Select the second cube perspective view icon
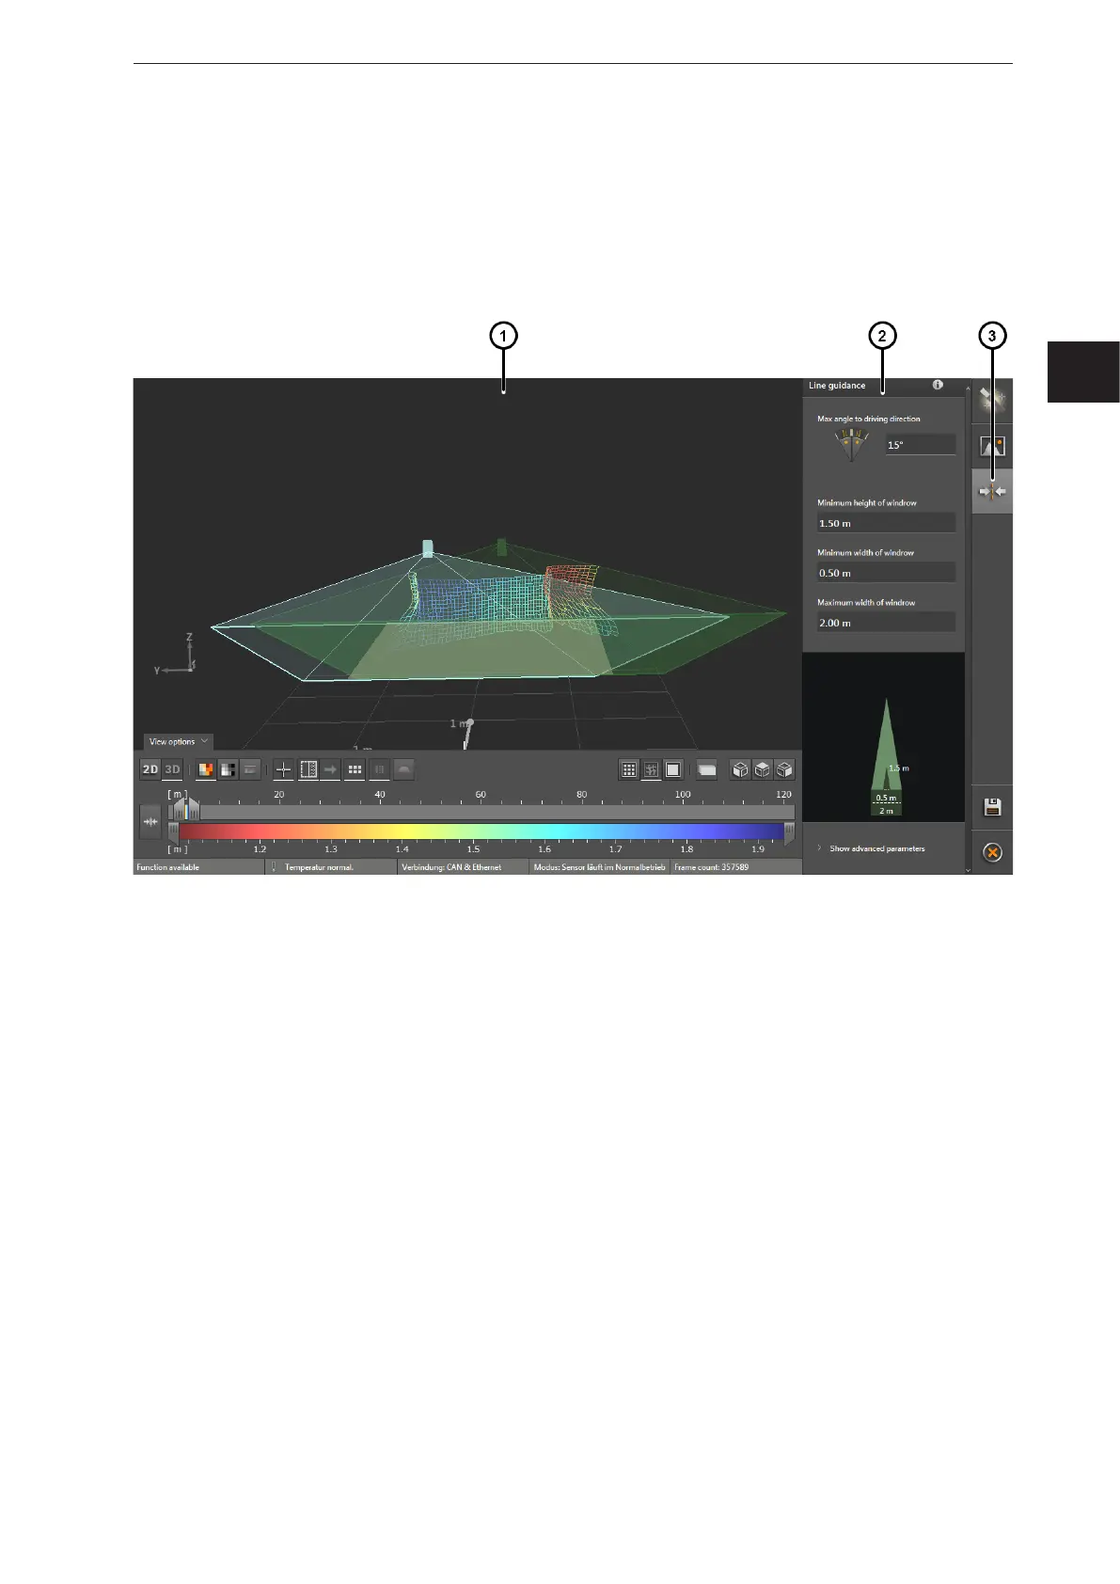 point(763,770)
